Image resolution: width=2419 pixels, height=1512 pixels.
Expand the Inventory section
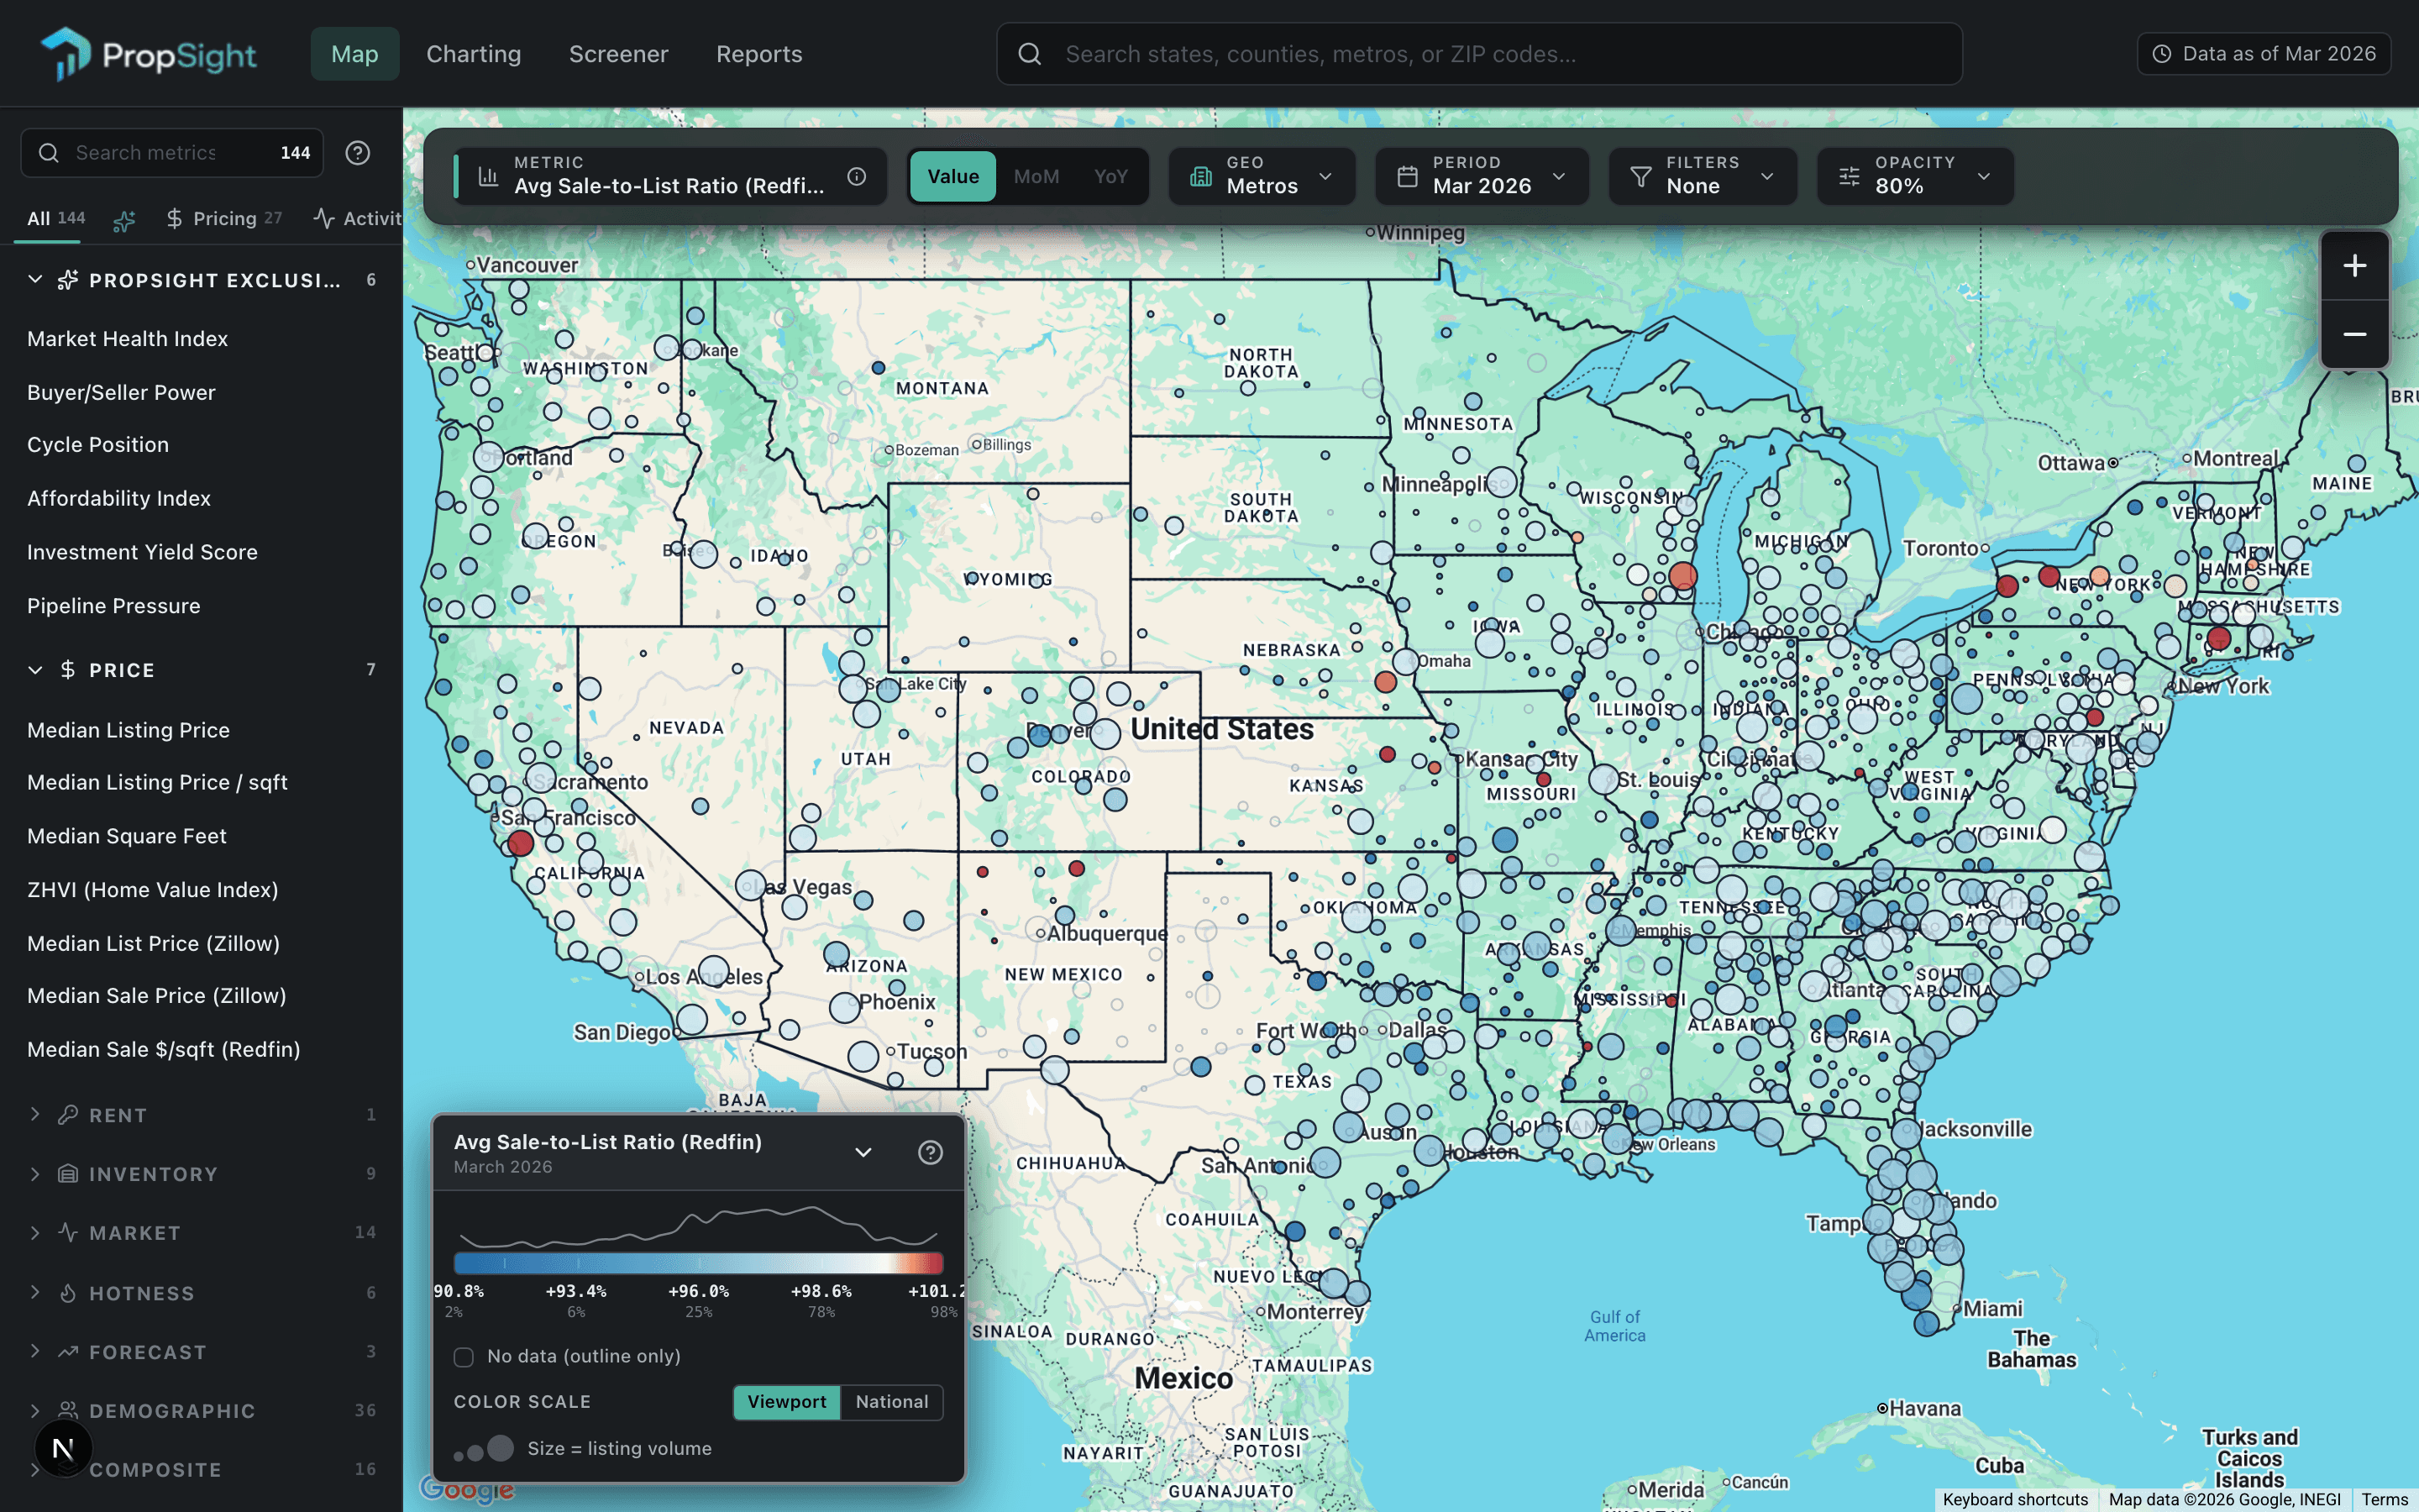[x=35, y=1173]
